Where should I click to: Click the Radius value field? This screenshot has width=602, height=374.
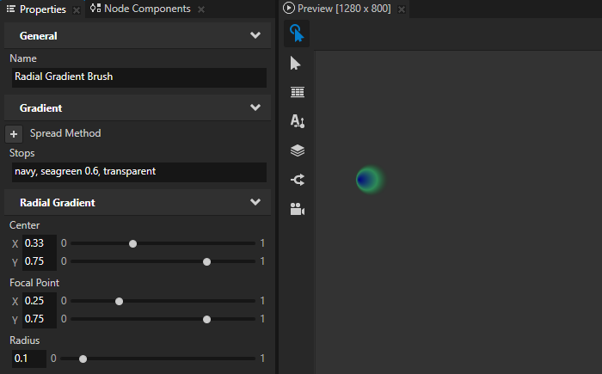(28, 359)
